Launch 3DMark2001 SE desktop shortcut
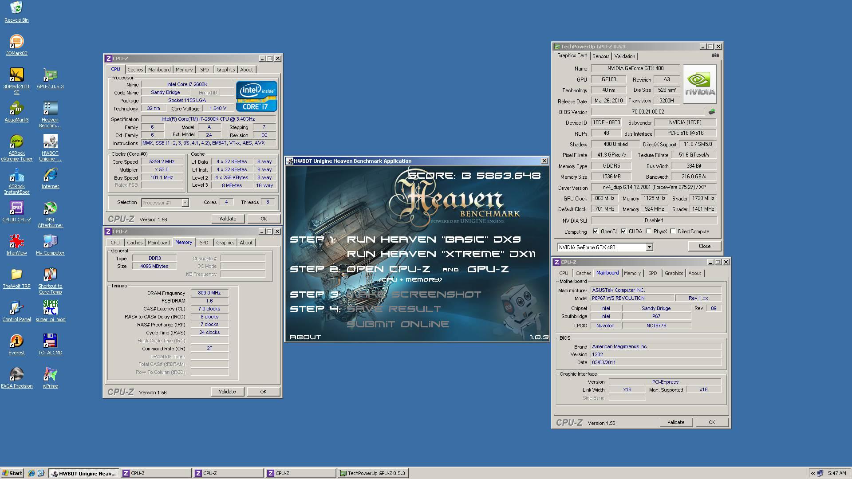This screenshot has width=852, height=479. pyautogui.click(x=16, y=81)
